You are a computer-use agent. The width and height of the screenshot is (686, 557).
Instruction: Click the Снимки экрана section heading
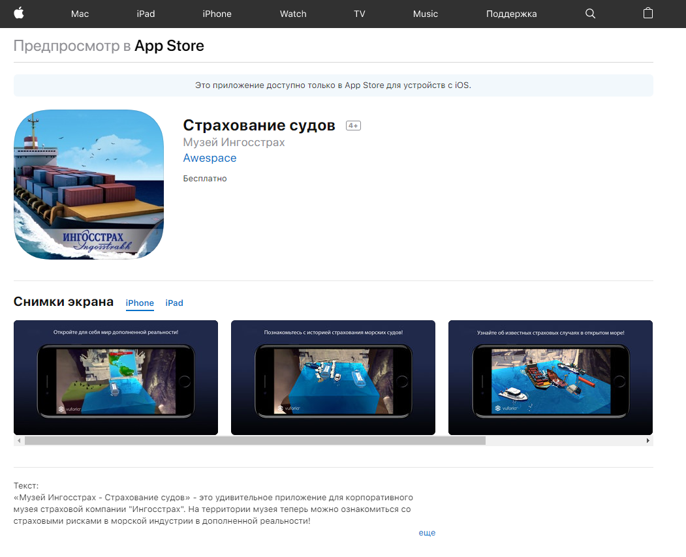[x=63, y=302]
